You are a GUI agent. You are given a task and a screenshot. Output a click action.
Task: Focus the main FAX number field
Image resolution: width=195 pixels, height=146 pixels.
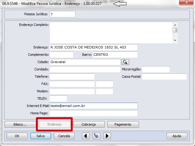click(x=72, y=84)
